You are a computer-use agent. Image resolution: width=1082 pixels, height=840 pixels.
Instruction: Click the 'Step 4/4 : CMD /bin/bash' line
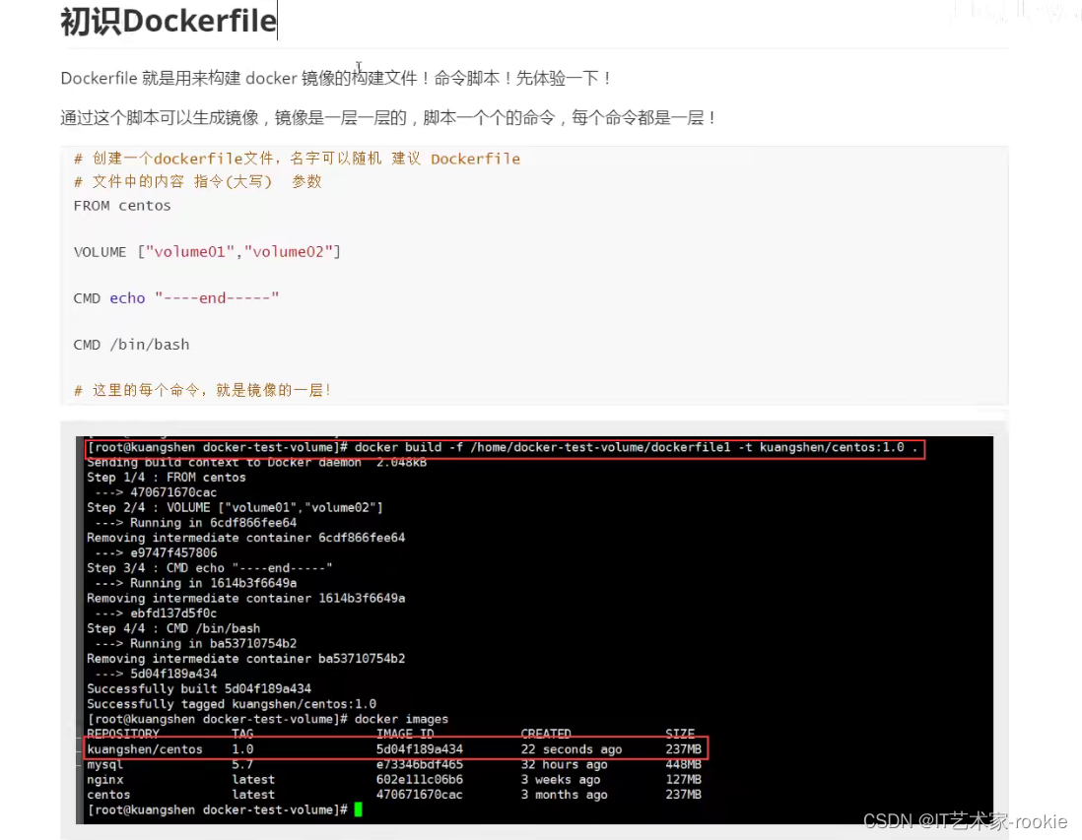pos(173,629)
